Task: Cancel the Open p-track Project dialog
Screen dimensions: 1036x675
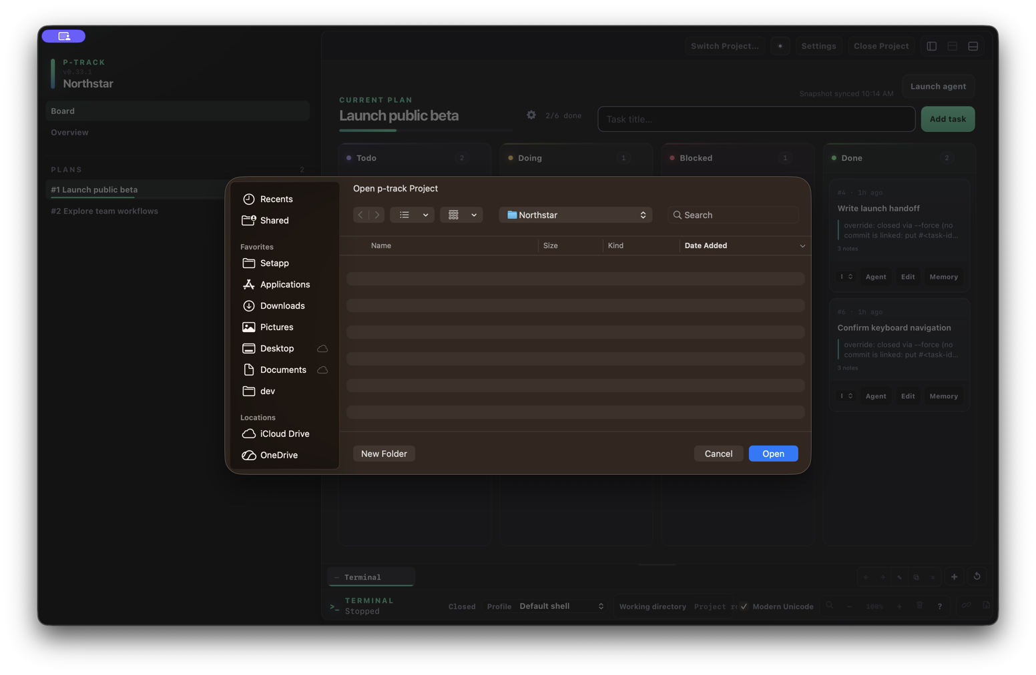Action: [x=718, y=454]
